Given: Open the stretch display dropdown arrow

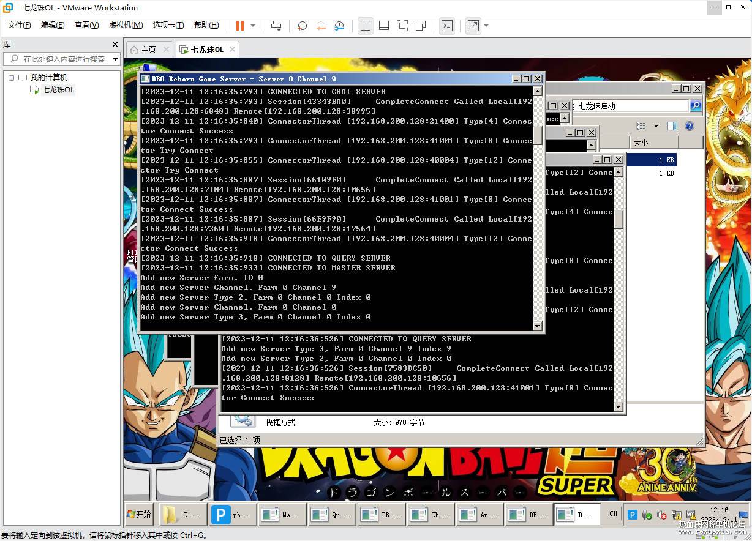Looking at the screenshot, I should coord(486,26).
